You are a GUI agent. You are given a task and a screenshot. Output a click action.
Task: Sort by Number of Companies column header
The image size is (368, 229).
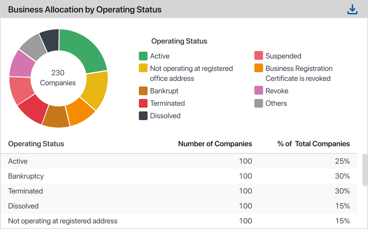pos(215,144)
